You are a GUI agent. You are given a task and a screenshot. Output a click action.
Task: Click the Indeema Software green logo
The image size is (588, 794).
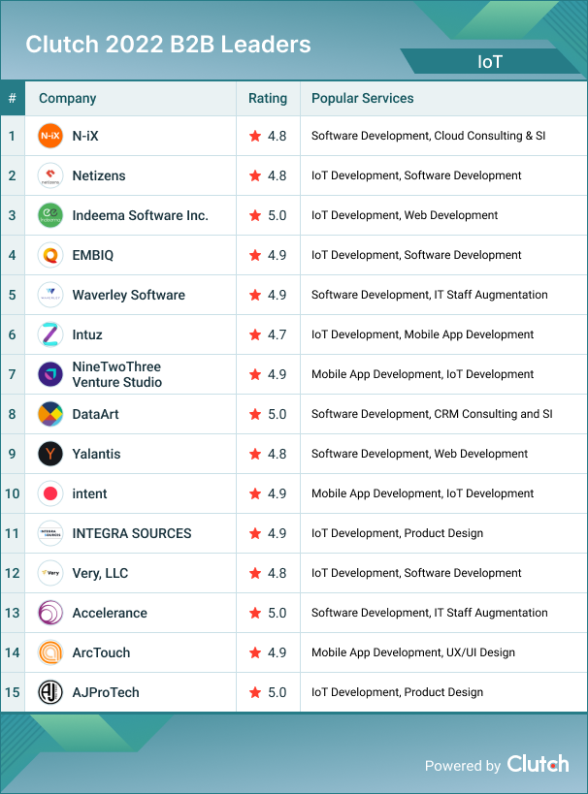click(50, 215)
